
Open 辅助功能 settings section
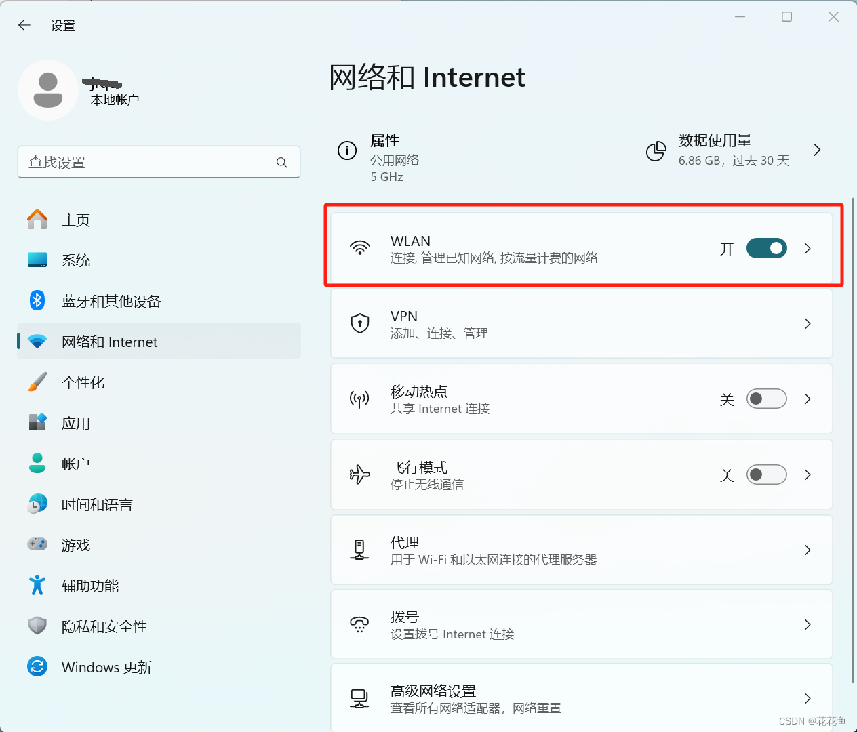pyautogui.click(x=159, y=586)
